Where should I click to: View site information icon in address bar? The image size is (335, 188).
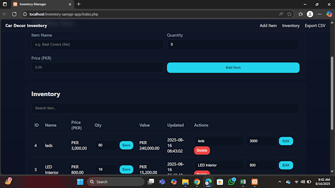[x=25, y=14]
